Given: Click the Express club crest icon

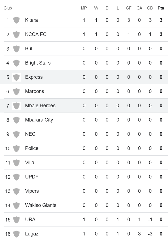Looking at the screenshot, I should 16,77.
